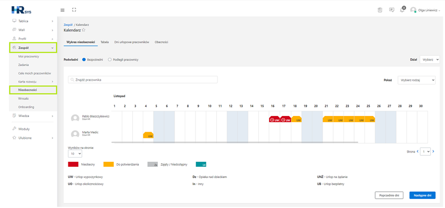445x208 pixels.
Task: Click the Znajdź pracownika search field
Action: [x=143, y=80]
